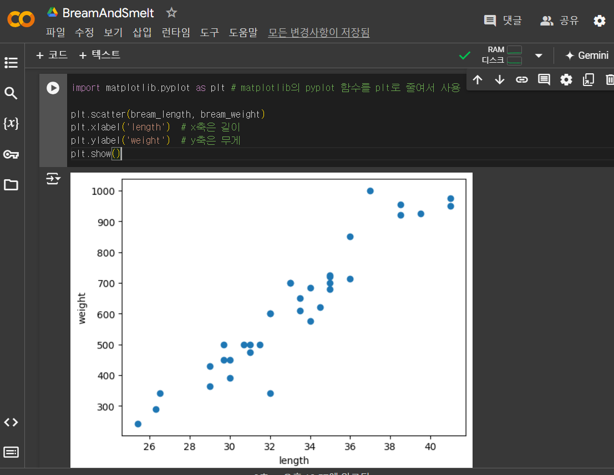Run the matplotlib code cell

pyautogui.click(x=53, y=88)
